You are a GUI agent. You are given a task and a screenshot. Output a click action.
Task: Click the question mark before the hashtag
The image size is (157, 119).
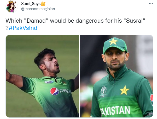tap(7, 28)
